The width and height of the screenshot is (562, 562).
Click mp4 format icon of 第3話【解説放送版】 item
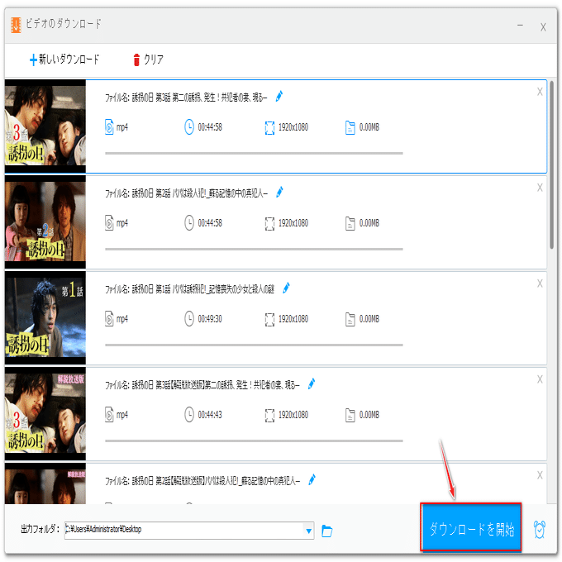109,414
